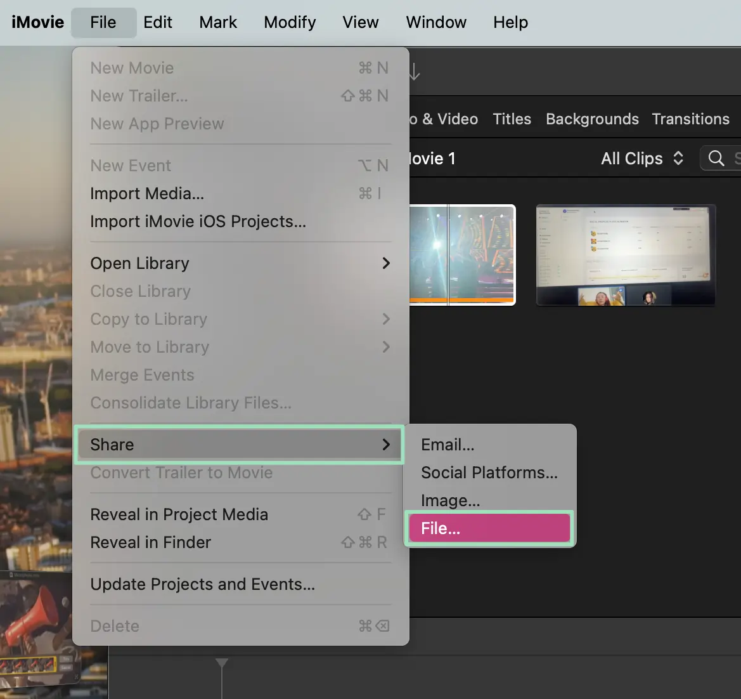The height and width of the screenshot is (699, 741).
Task: Select the screen recording clip thumbnail
Action: [626, 256]
